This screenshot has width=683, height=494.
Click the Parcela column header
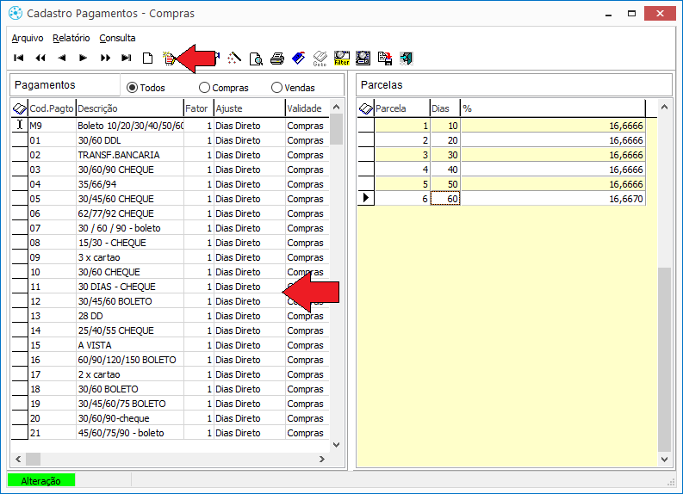click(x=402, y=108)
